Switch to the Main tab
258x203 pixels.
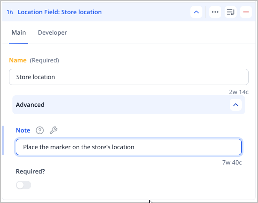[18, 32]
